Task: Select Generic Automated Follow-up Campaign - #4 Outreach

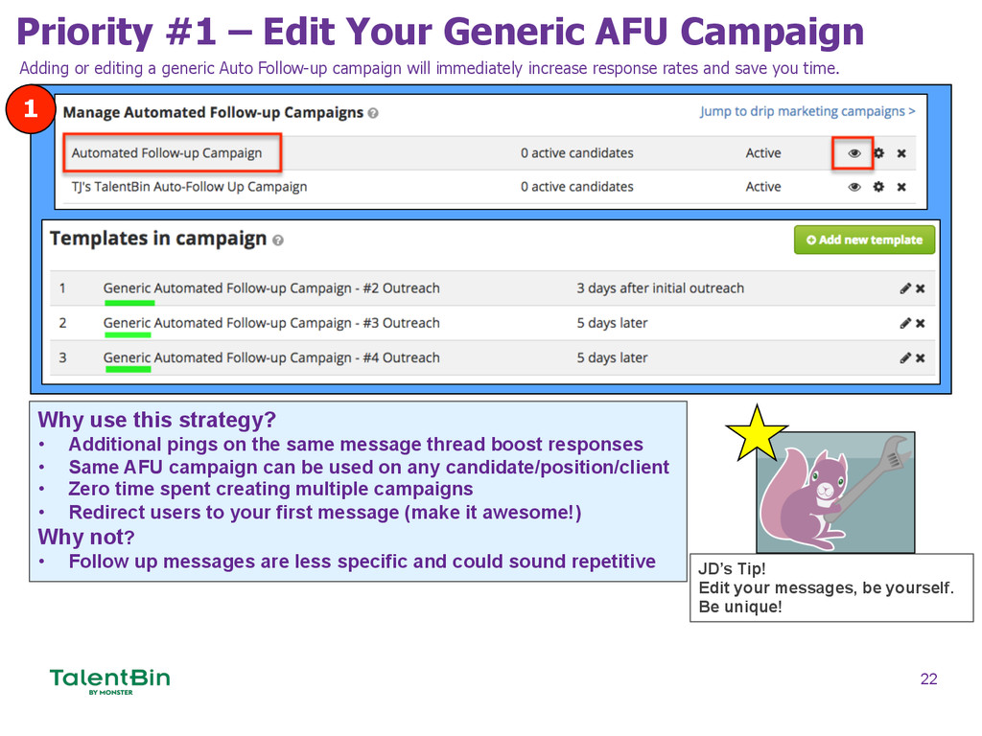Action: coord(271,358)
